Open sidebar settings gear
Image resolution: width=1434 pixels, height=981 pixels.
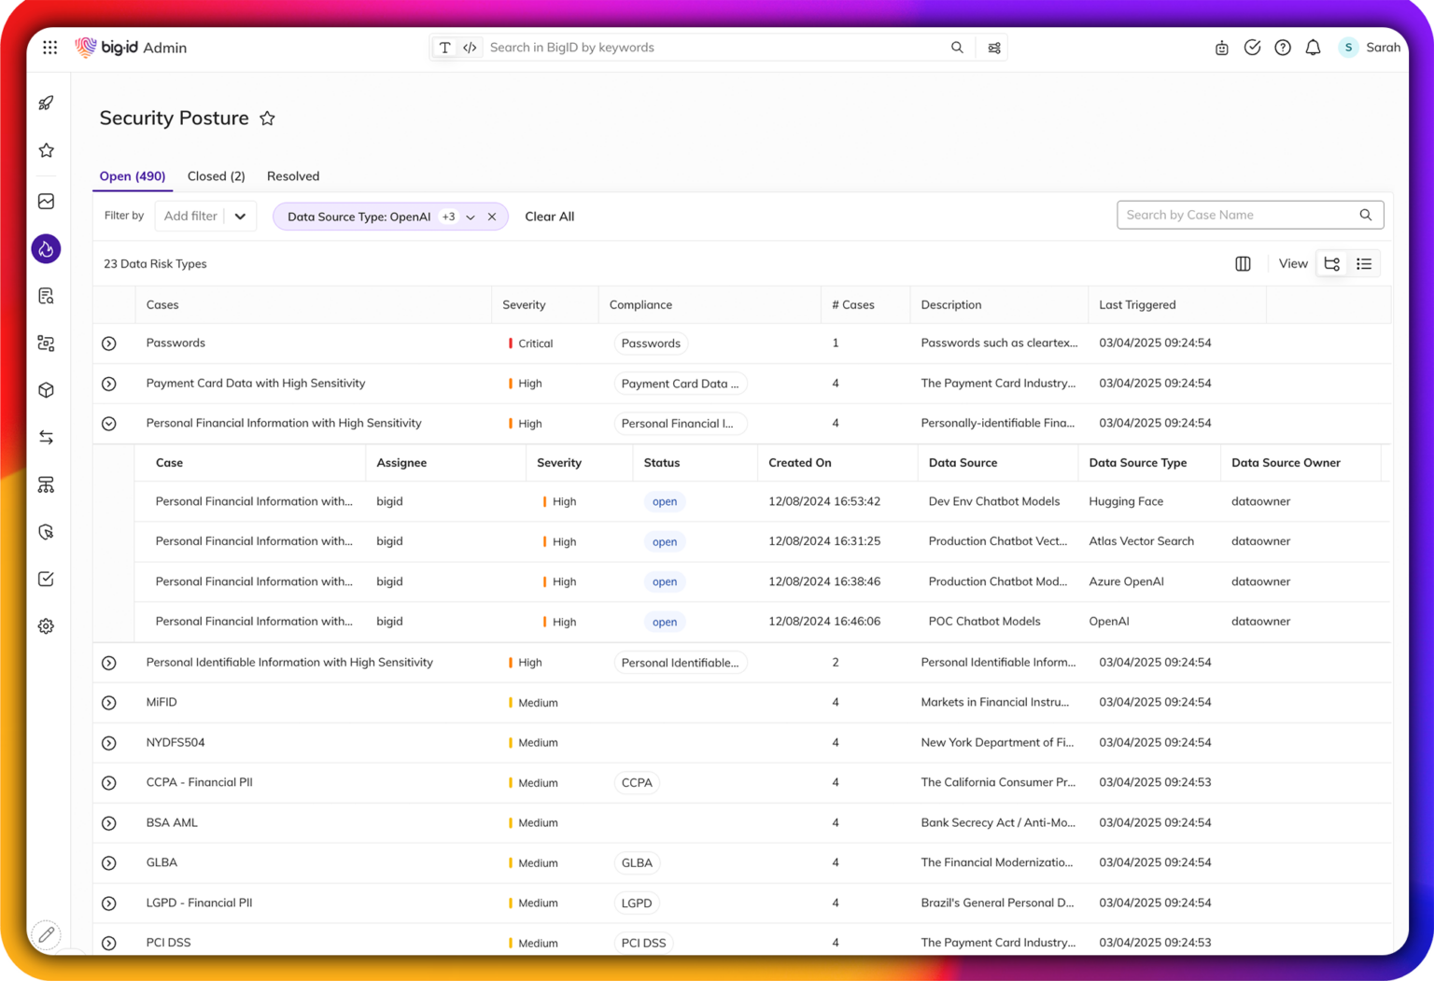point(46,626)
